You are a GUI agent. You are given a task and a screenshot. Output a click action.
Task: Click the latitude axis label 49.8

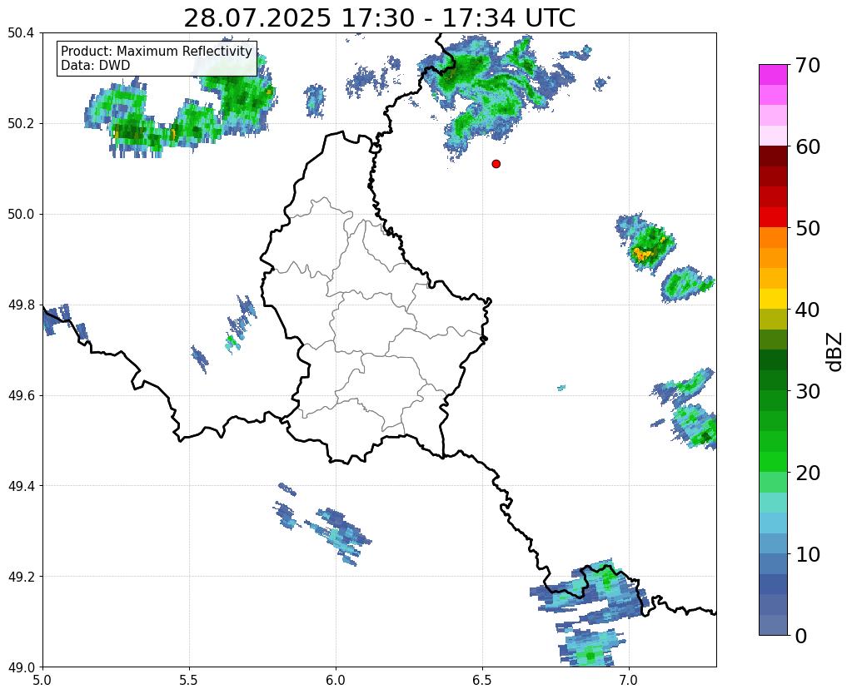point(21,305)
